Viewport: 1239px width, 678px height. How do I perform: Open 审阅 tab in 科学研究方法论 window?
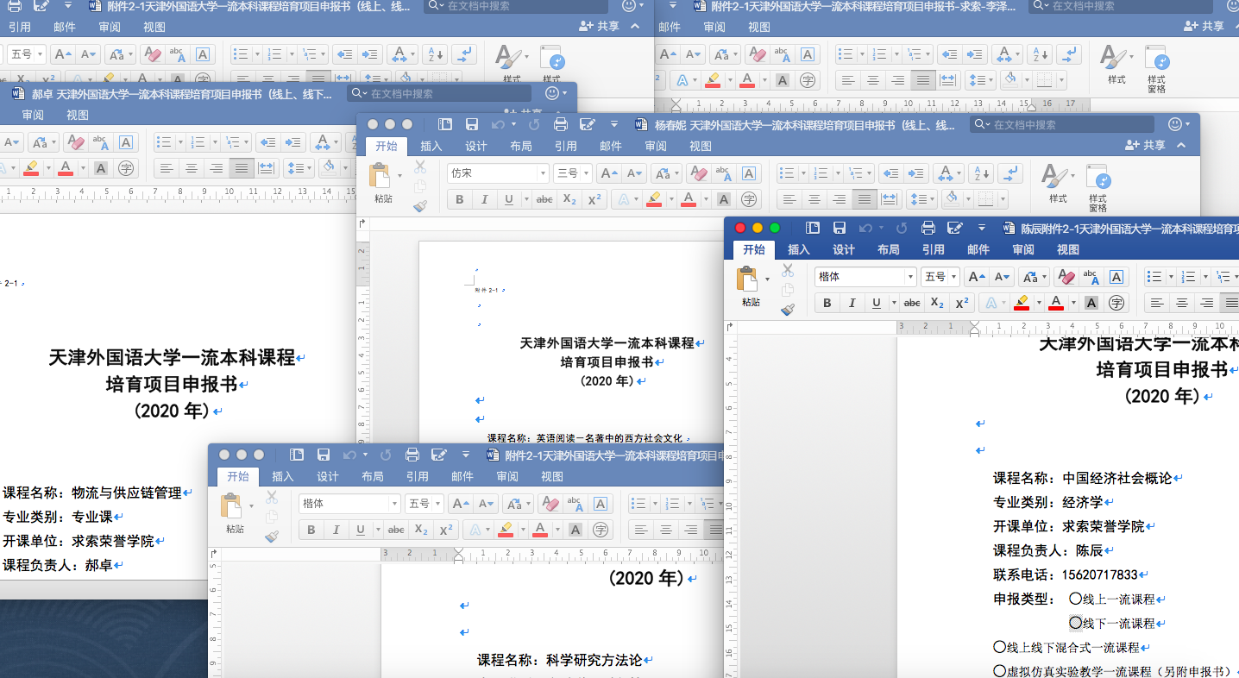(x=507, y=476)
